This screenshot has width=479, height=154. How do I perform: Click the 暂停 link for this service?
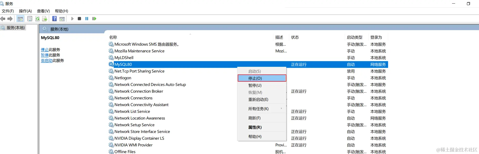[x=45, y=55]
